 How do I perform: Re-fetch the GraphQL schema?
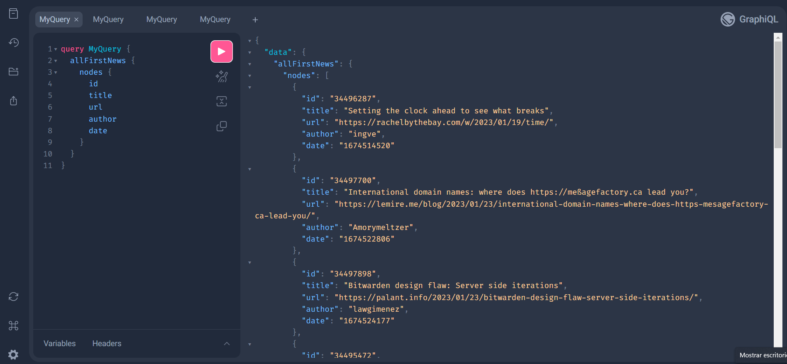click(x=14, y=297)
